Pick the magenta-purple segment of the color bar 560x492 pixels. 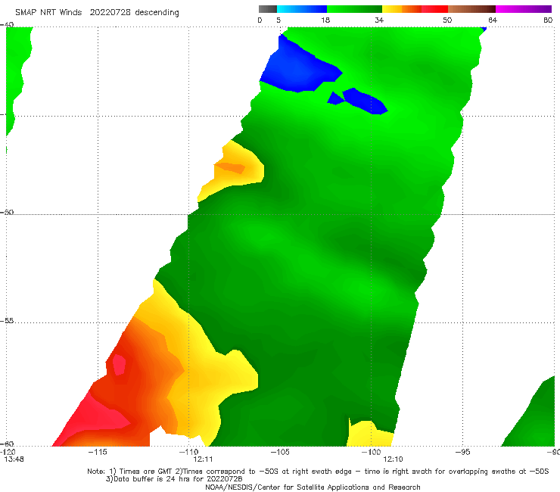point(524,9)
